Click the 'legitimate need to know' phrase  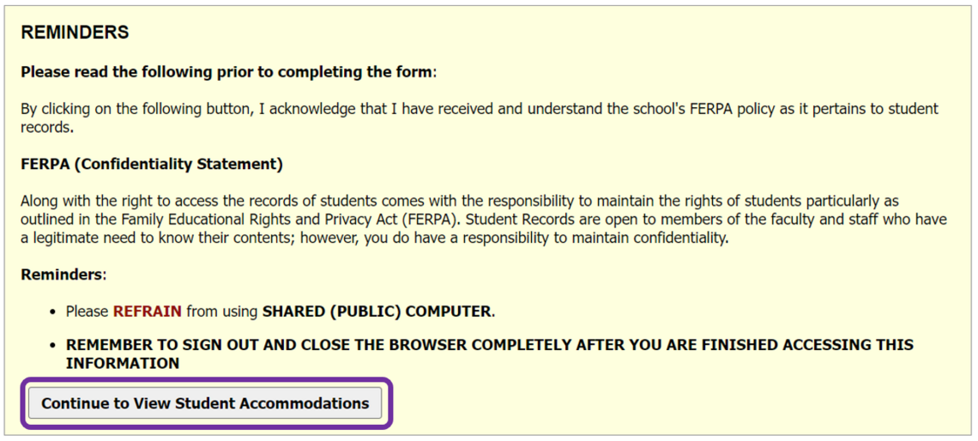99,238
